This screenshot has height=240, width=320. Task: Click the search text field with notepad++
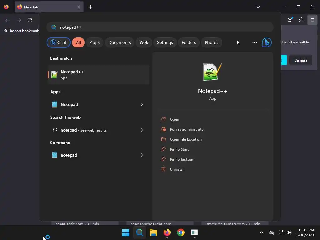click(x=160, y=27)
